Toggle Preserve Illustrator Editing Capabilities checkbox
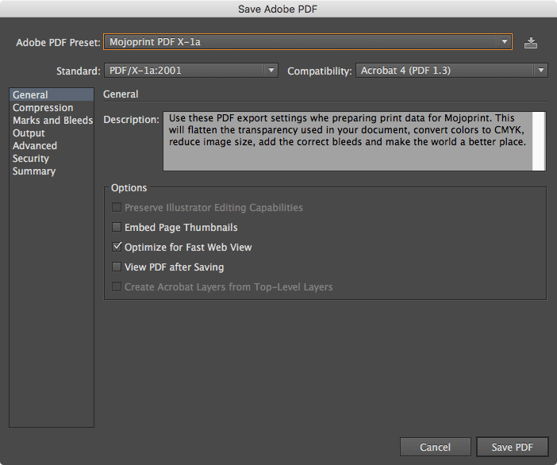557x465 pixels. pyautogui.click(x=117, y=208)
